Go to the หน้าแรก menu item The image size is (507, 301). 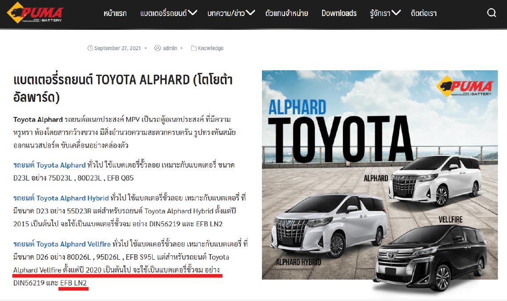coord(115,13)
